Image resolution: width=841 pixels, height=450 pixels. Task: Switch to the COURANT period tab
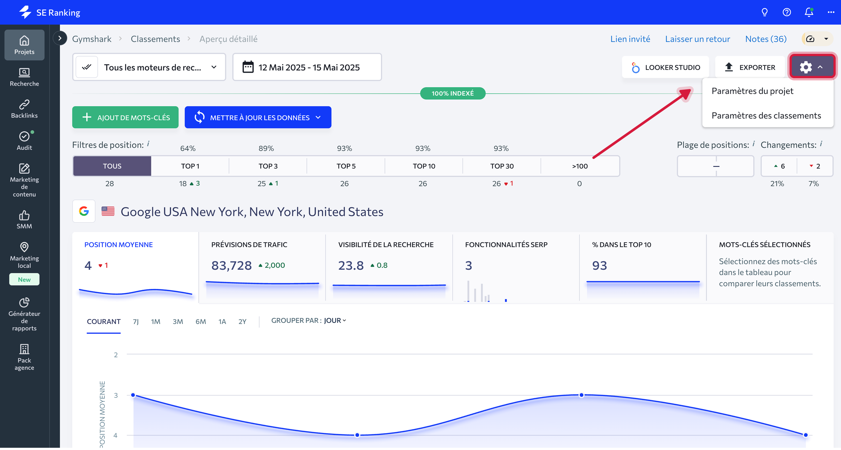point(104,322)
